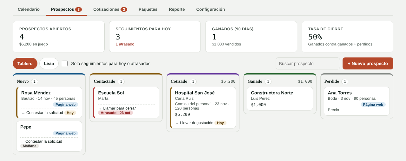Click '$6,200 en juego' text
Viewport: 406px width, 161px height.
[34, 44]
